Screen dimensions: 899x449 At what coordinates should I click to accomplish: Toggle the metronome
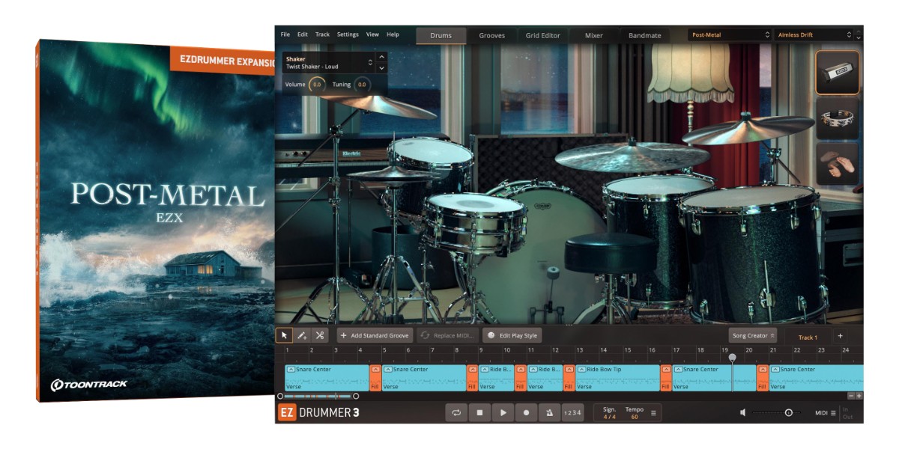(549, 412)
